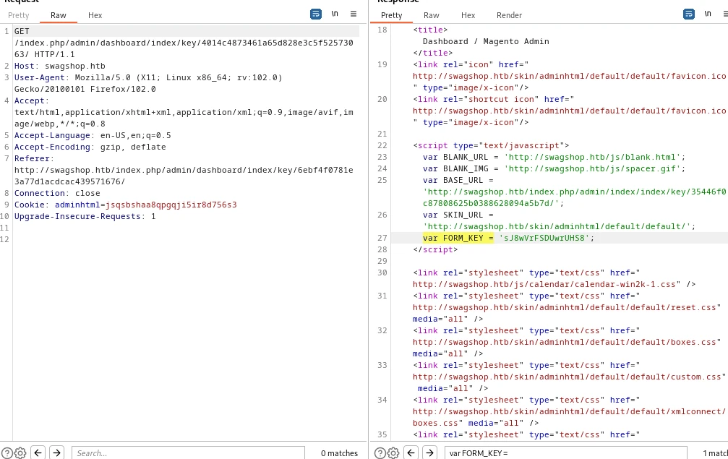
Task: Open help icon below Response panel
Action: pos(380,453)
